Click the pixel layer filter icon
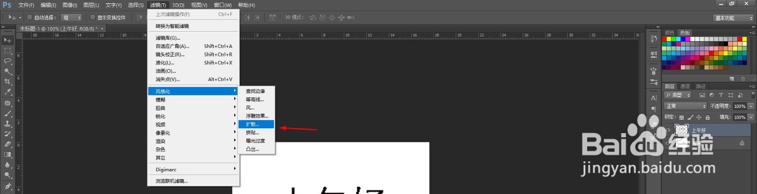The width and height of the screenshot is (757, 194). click(x=702, y=95)
